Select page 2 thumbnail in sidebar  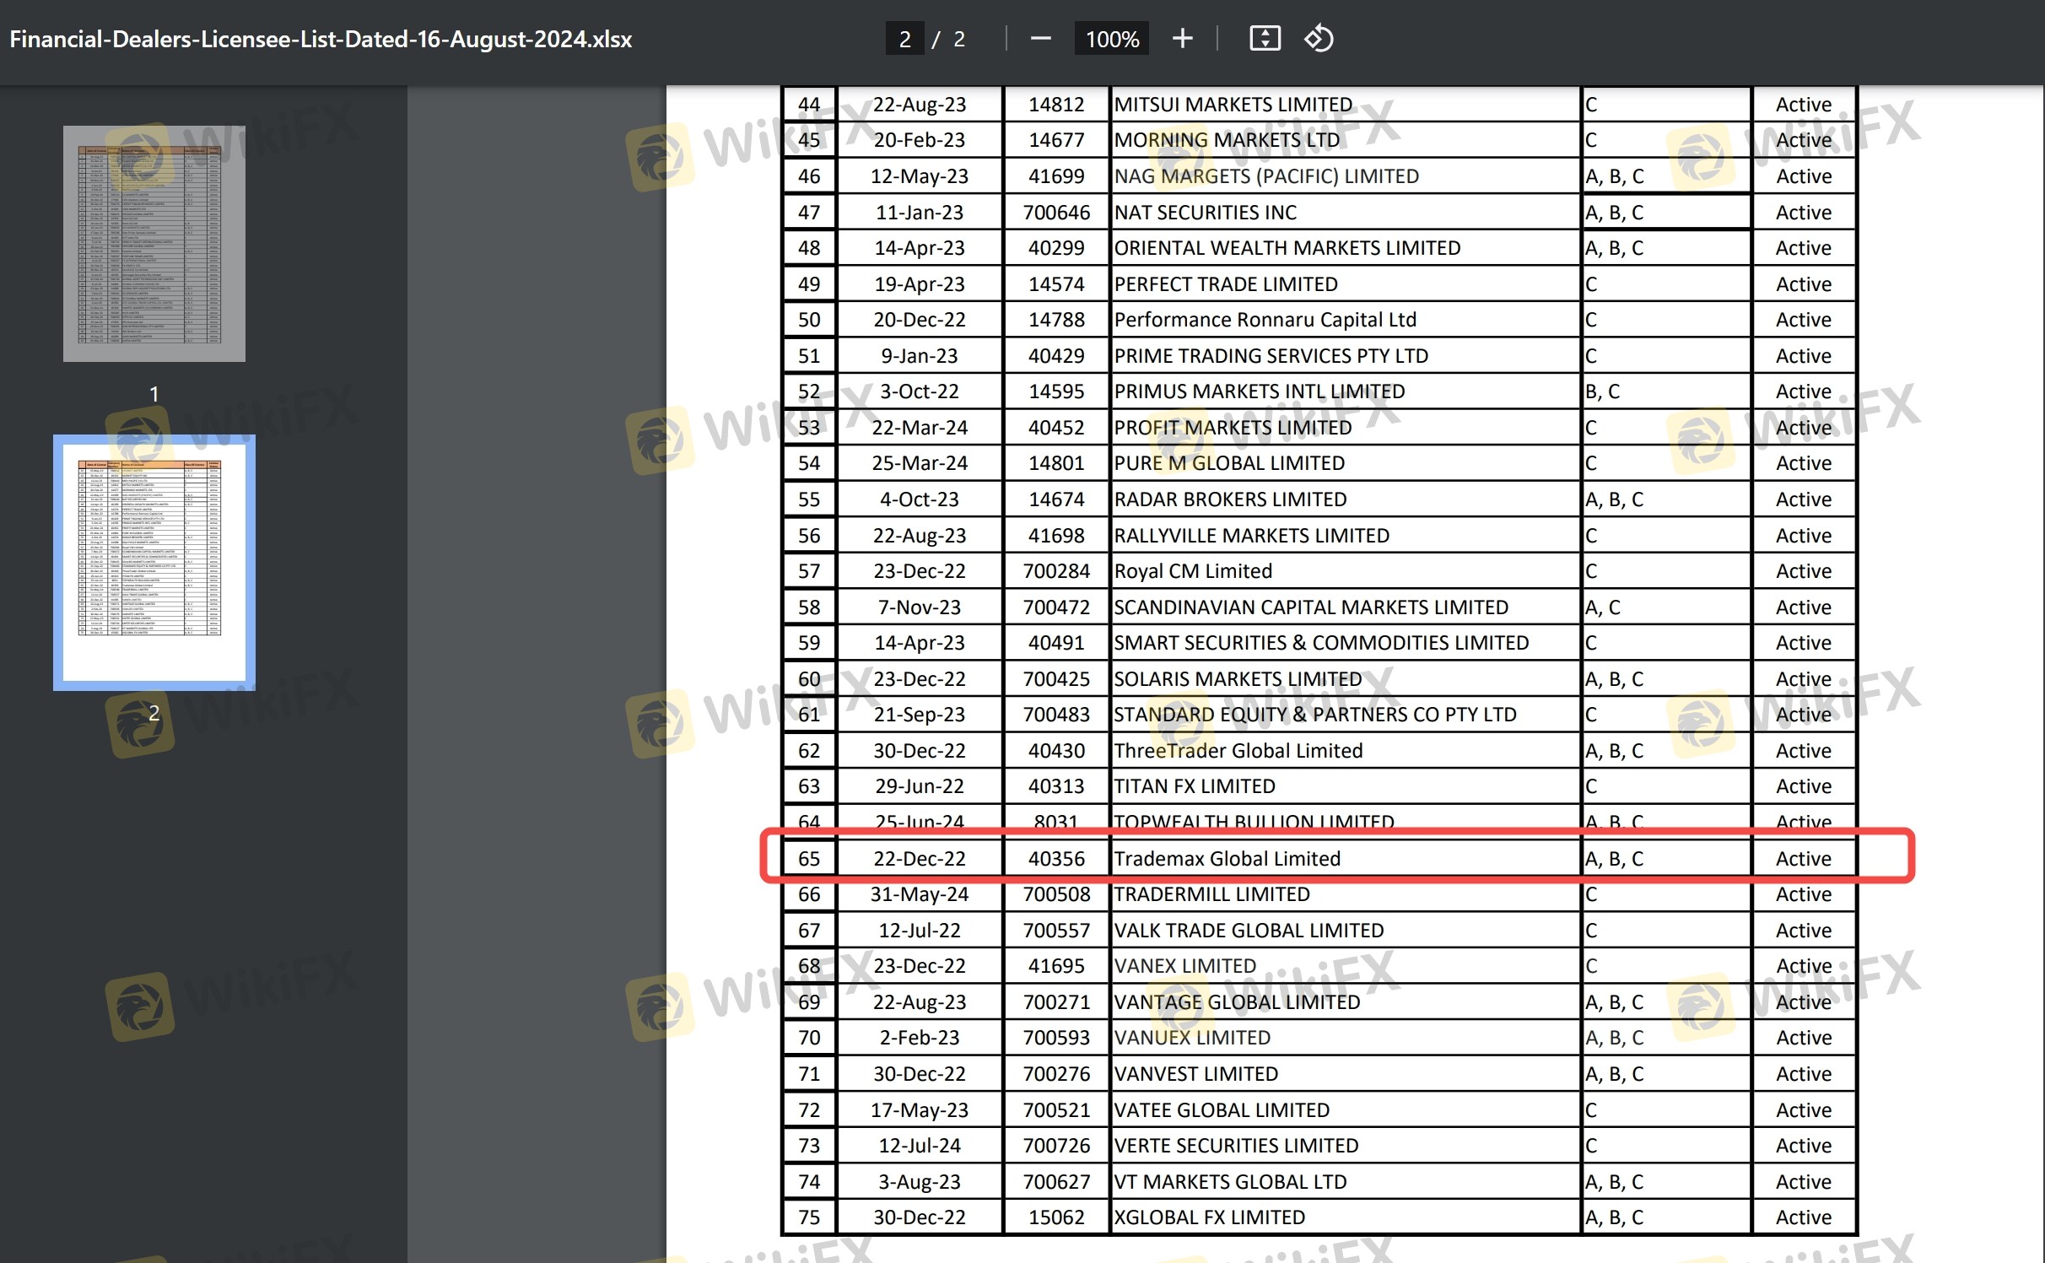[154, 562]
